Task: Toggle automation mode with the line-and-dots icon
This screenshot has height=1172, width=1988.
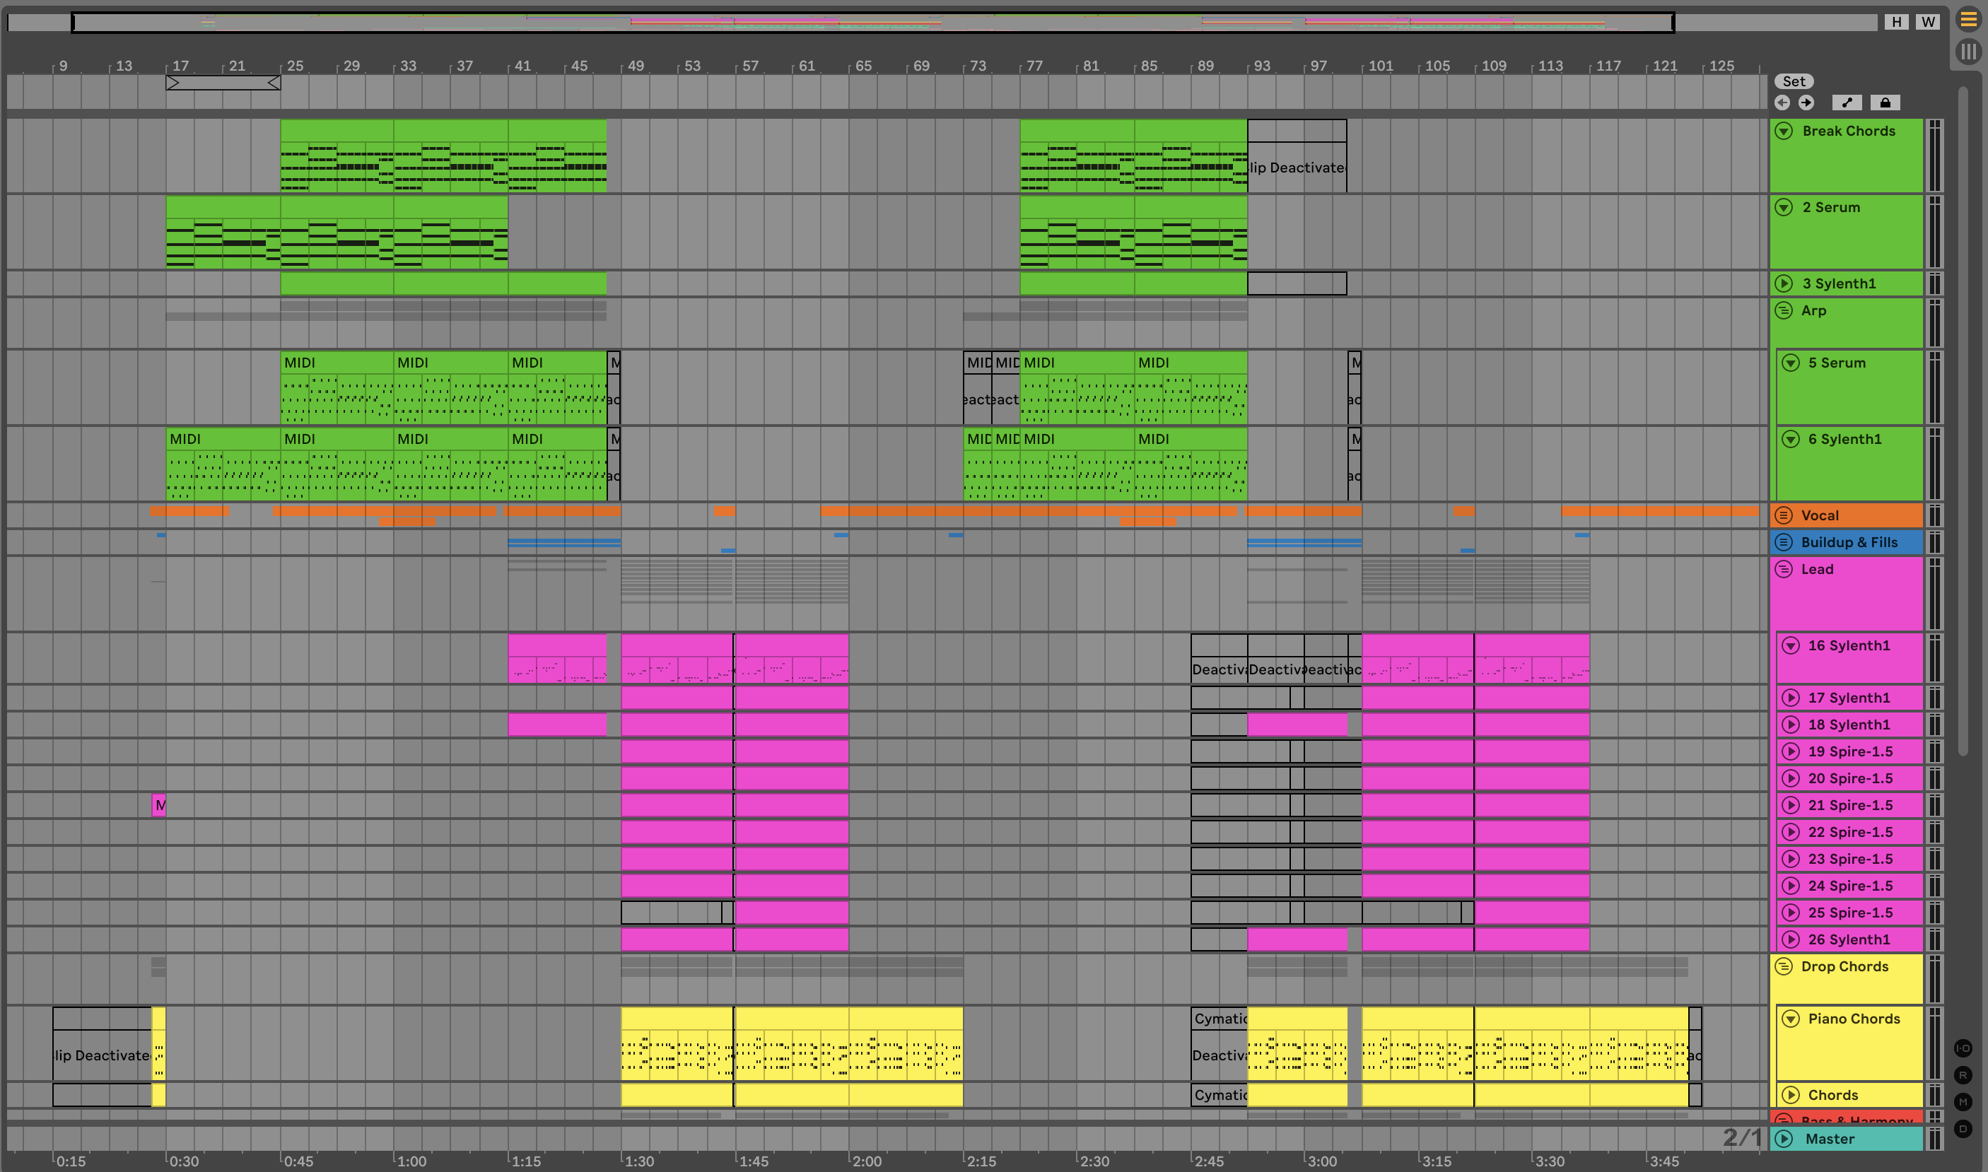Action: pos(1847,102)
